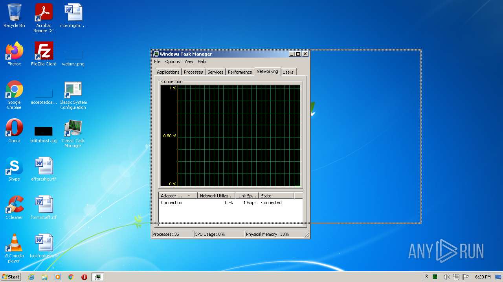Show hidden tray icons arrow
The image size is (503, 282).
click(426, 277)
